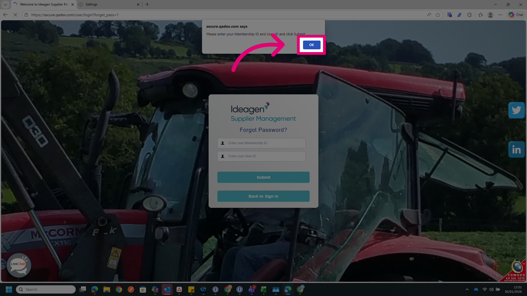Close the Settings tab

point(138,4)
